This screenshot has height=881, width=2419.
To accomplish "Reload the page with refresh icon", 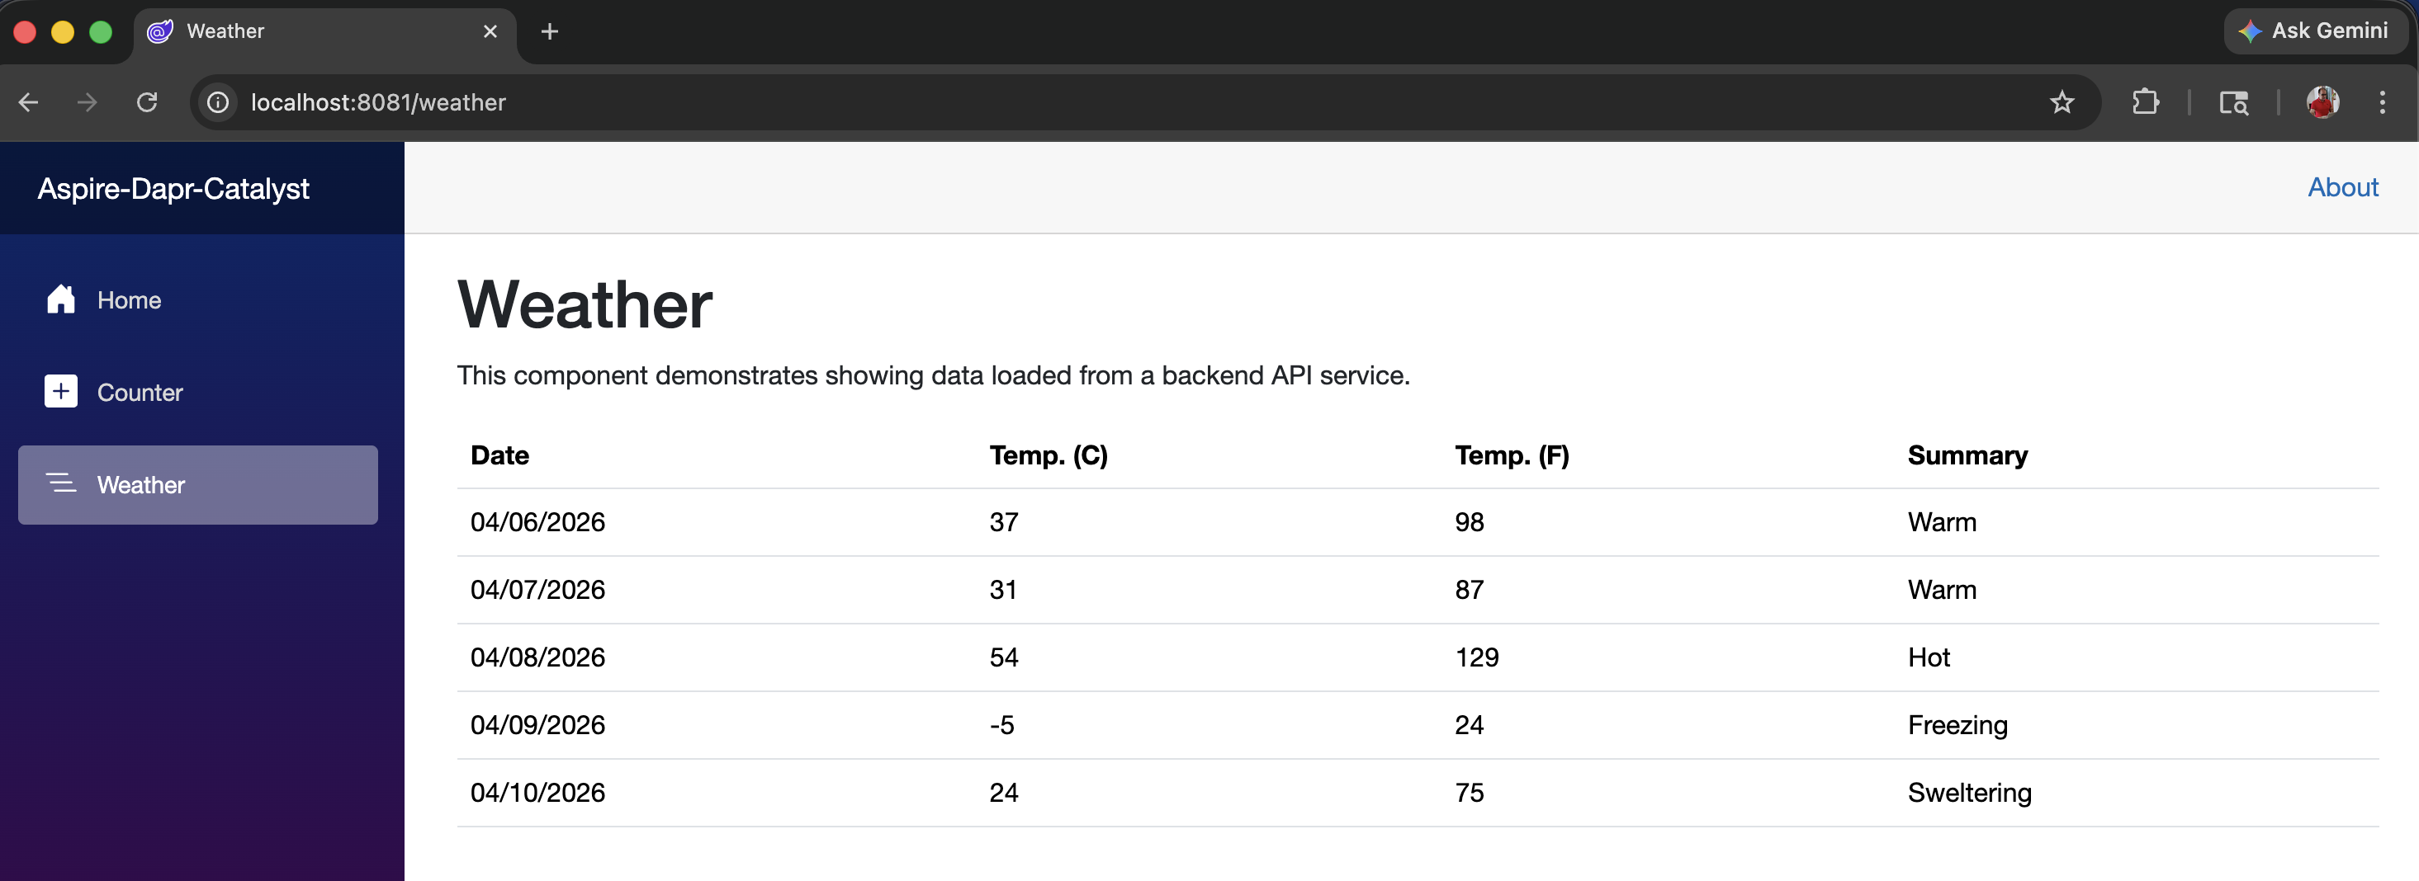I will pos(146,102).
